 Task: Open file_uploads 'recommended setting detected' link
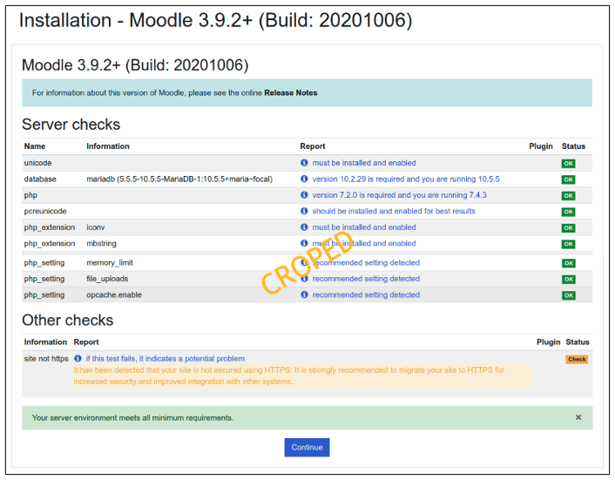point(366,279)
